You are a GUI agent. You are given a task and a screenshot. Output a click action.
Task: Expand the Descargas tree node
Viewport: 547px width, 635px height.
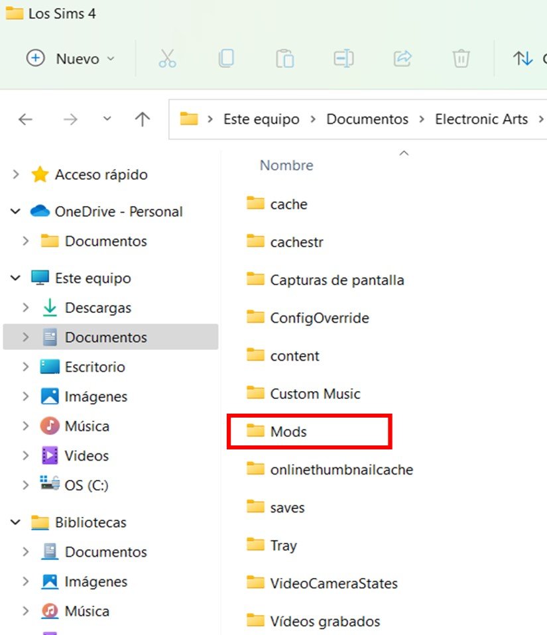(x=26, y=308)
